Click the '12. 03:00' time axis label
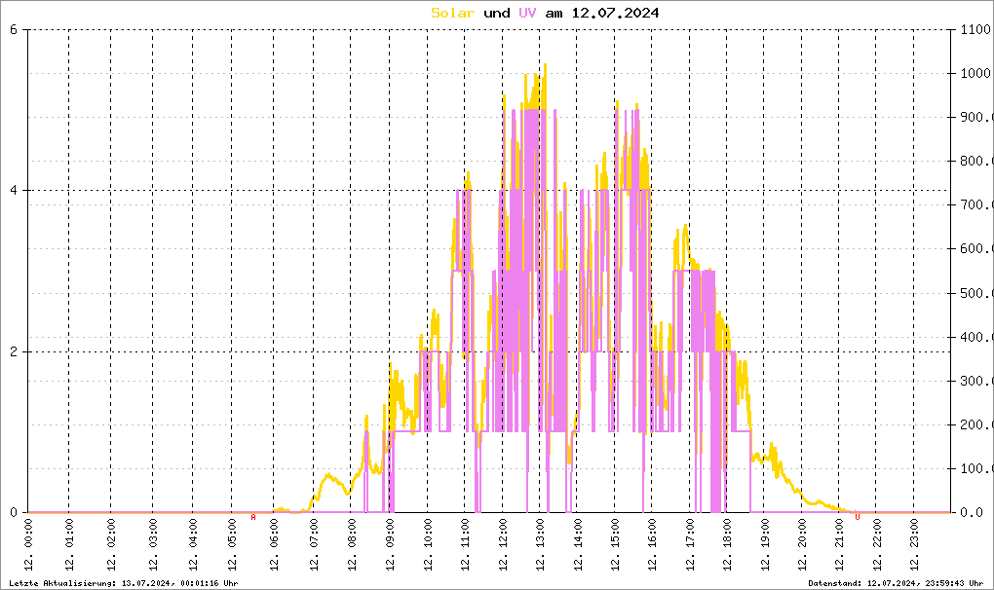The width and height of the screenshot is (994, 590). (153, 544)
